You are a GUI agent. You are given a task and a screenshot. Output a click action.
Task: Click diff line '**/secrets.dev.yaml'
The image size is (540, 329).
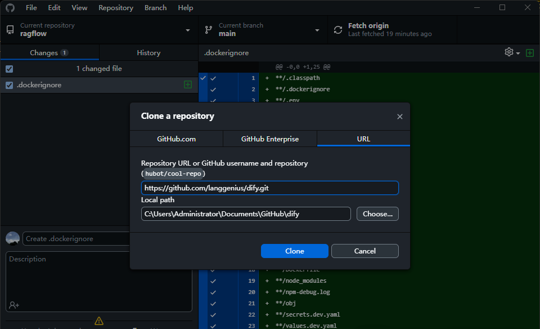(x=308, y=314)
